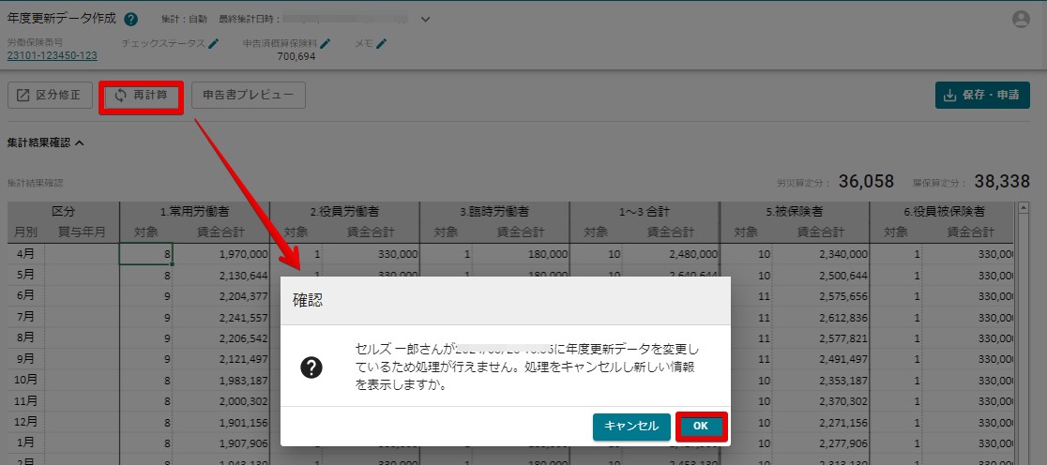Click the 2,612,836 insured wage cell
Viewport: 1047px width, 465px height.
[822, 318]
